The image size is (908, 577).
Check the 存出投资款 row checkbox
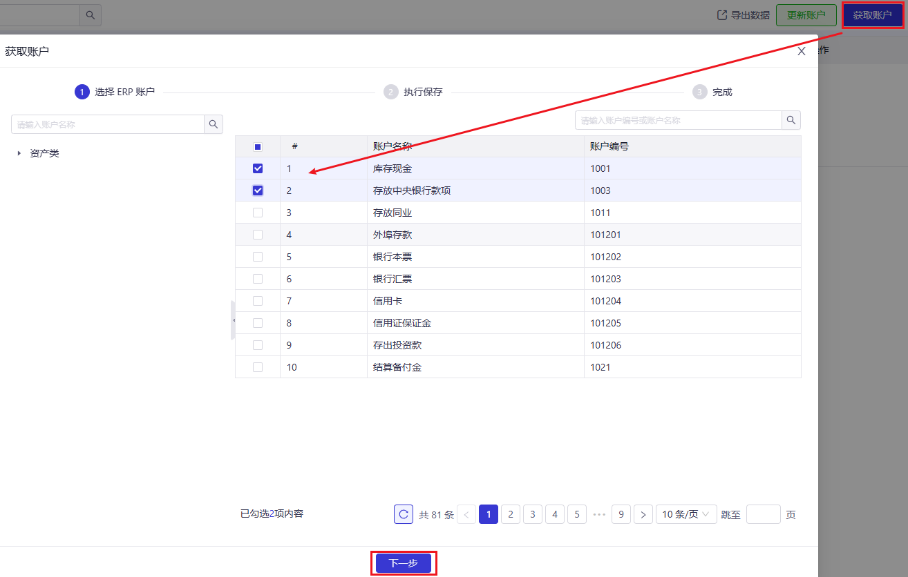pyautogui.click(x=258, y=345)
